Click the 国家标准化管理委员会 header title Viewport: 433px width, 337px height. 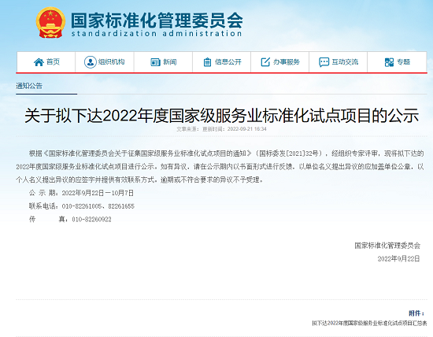(x=157, y=20)
